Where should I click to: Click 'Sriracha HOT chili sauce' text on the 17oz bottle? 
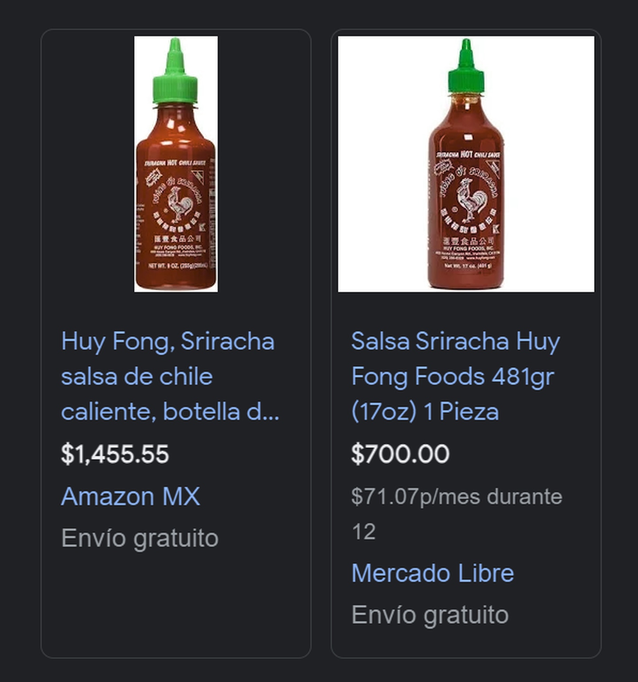(468, 154)
